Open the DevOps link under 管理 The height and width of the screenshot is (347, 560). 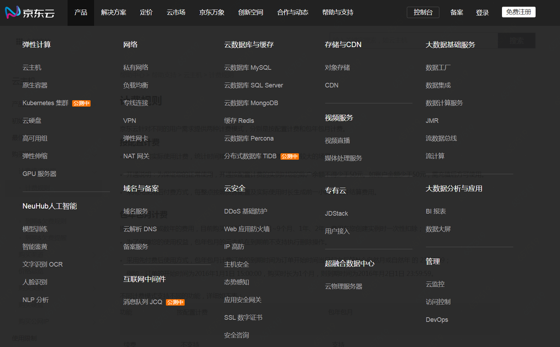(x=437, y=320)
